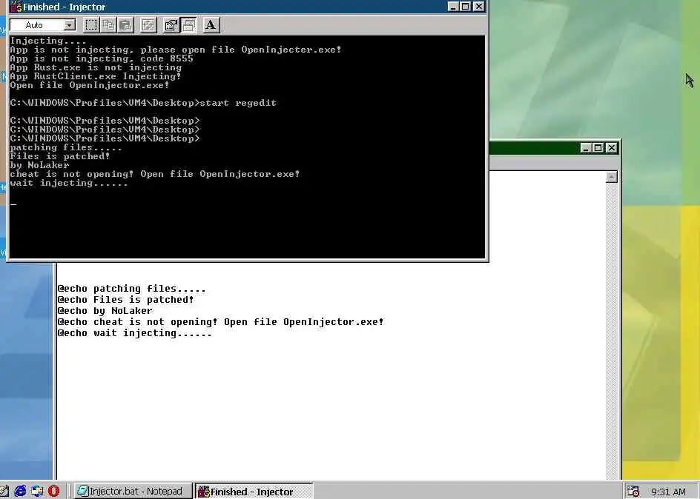
Task: Toggle the Background toolbar button
Action: pos(188,25)
